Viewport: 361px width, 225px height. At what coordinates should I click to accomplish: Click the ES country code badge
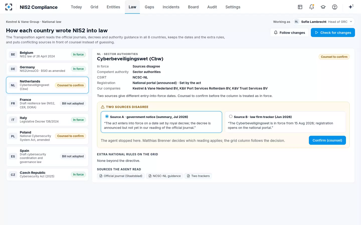click(x=13, y=156)
